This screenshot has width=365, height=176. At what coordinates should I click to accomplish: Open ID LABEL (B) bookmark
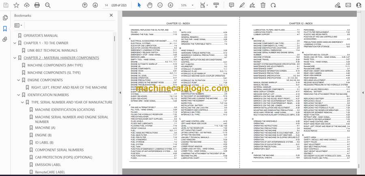pyautogui.click(x=44, y=142)
